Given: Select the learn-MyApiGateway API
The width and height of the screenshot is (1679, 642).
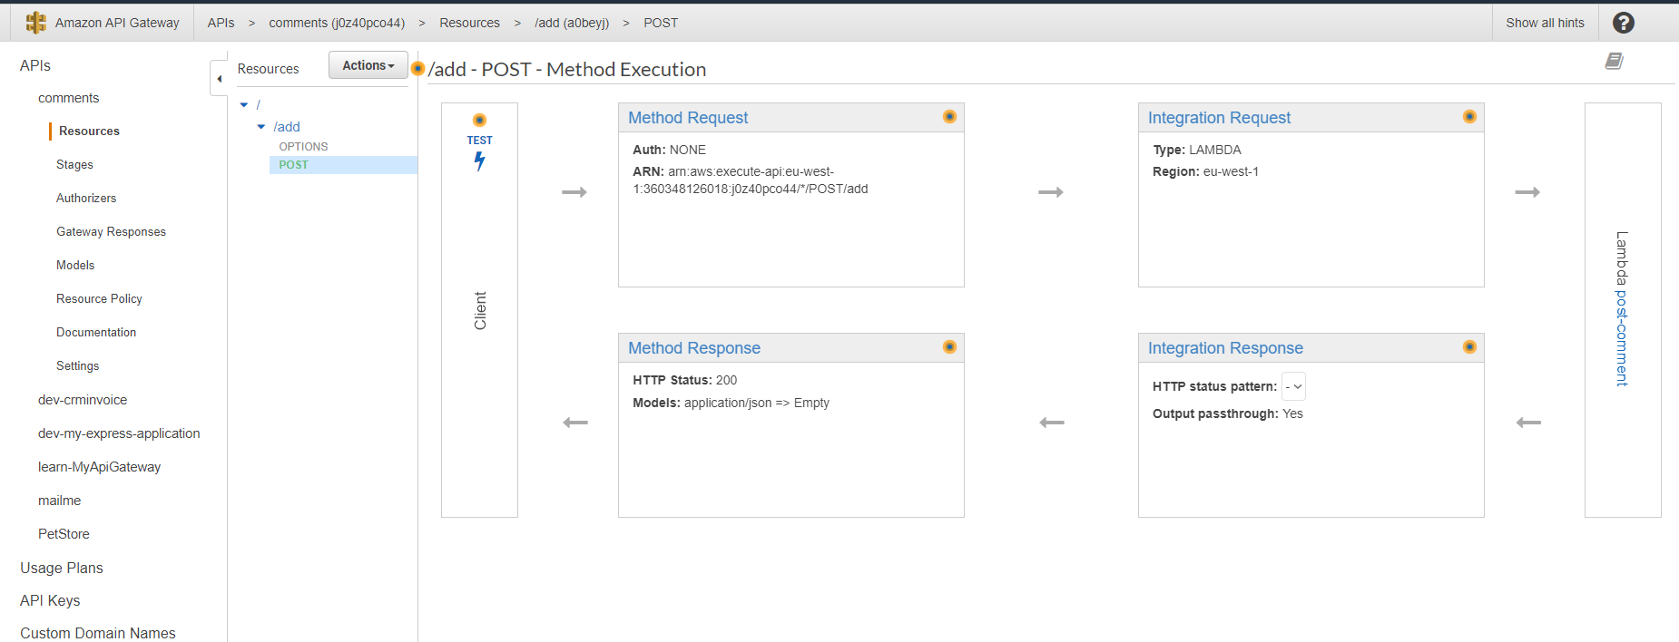Looking at the screenshot, I should (x=99, y=467).
